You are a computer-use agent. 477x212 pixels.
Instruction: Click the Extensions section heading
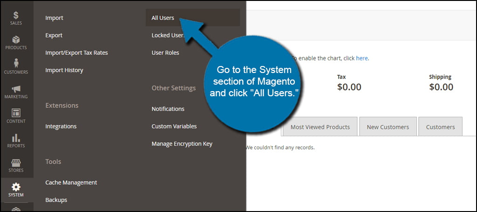(62, 106)
